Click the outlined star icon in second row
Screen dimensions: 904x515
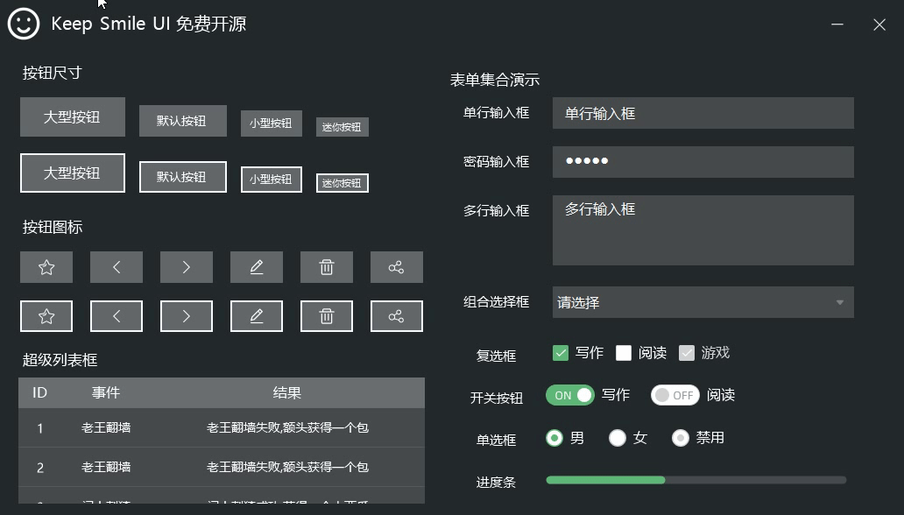coord(46,315)
